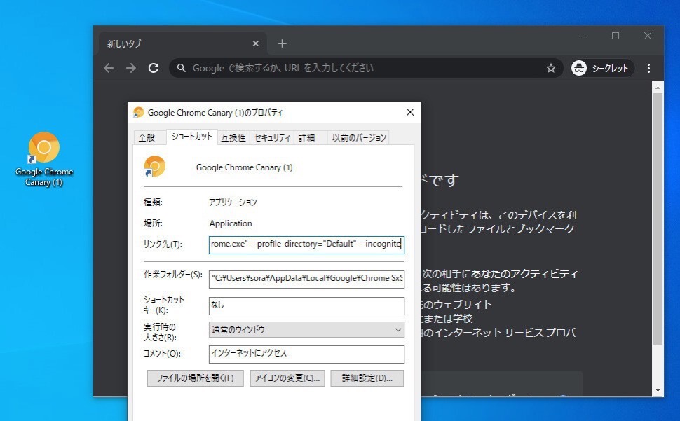This screenshot has width=680, height=421.
Task: Open the セキュリティ tab
Action: click(x=272, y=137)
